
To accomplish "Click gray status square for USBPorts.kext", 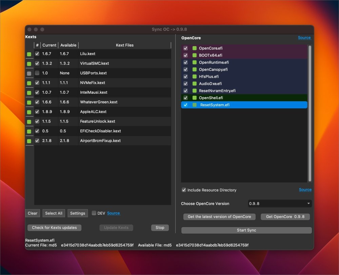I will 29,73.
